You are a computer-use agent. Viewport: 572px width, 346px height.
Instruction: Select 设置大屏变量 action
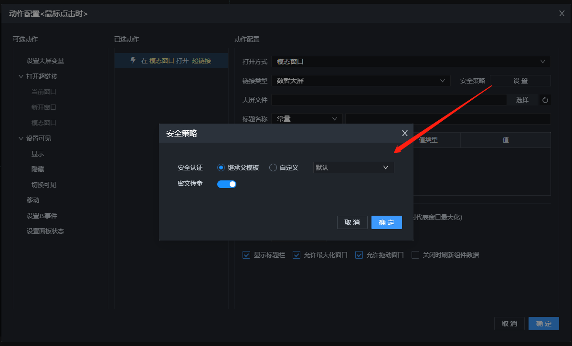tap(45, 61)
